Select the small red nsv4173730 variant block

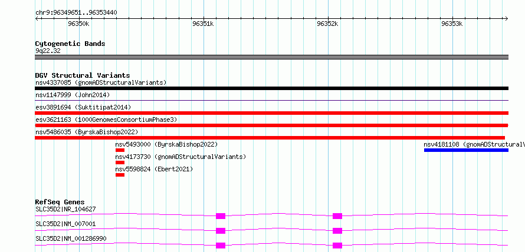coord(120,163)
